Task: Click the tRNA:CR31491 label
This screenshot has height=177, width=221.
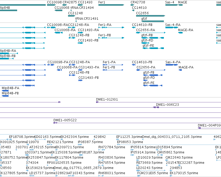Action: [87, 19]
